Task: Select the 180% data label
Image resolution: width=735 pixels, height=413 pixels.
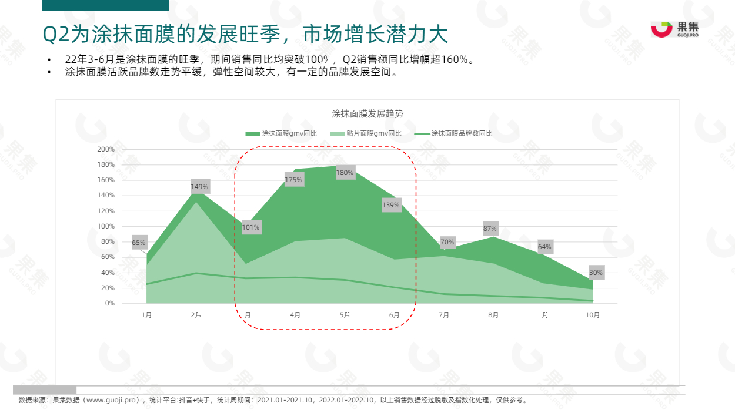Action: click(x=345, y=173)
